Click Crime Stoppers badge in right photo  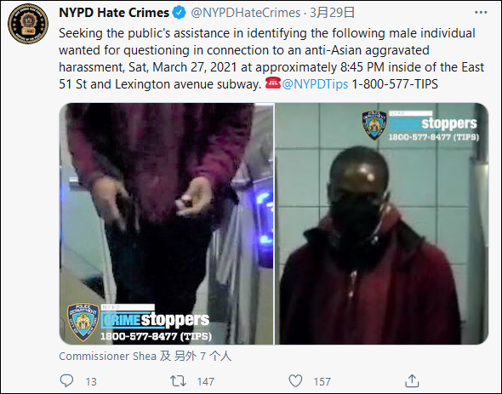pos(420,126)
